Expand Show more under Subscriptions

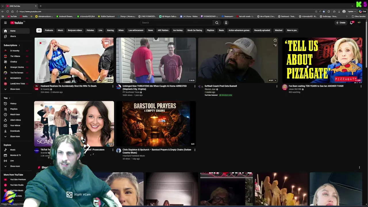click(x=16, y=89)
